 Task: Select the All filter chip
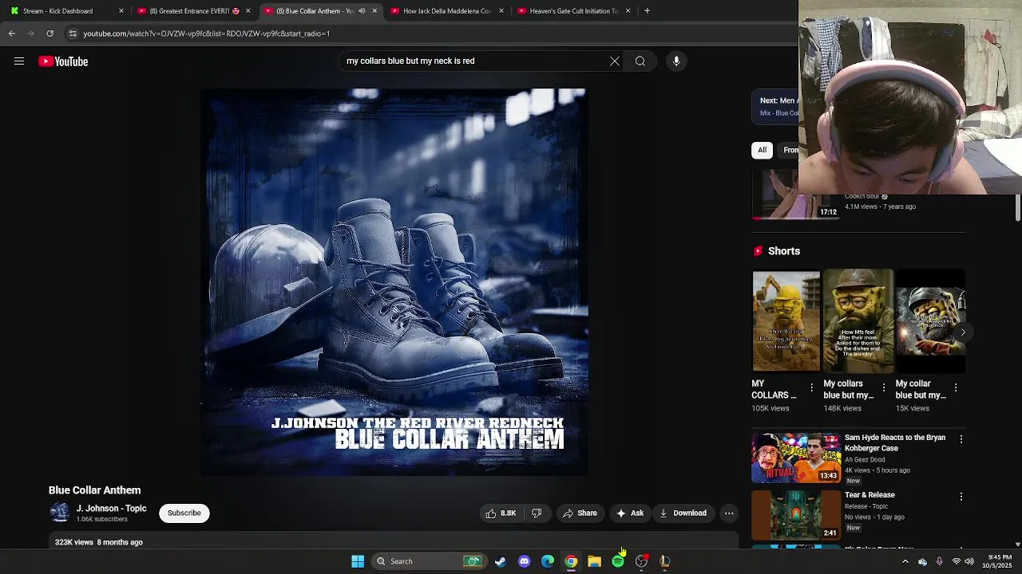[x=763, y=150]
